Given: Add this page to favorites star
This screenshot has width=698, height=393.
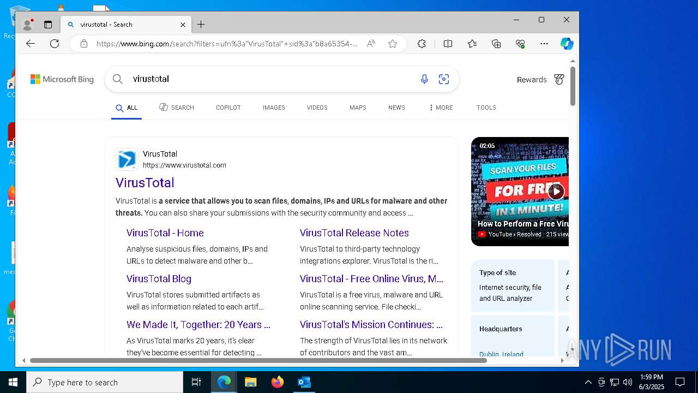Looking at the screenshot, I should (393, 44).
